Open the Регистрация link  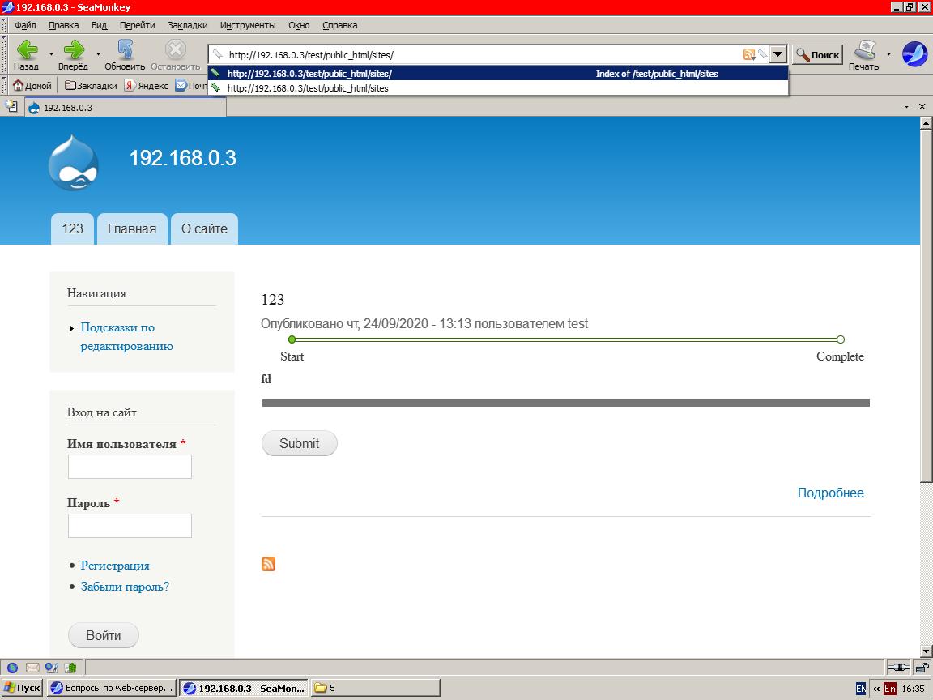click(x=115, y=566)
